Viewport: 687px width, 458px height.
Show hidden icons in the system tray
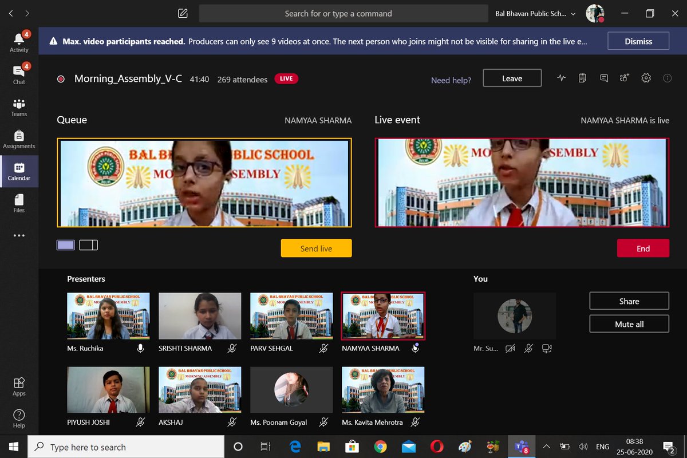click(546, 447)
